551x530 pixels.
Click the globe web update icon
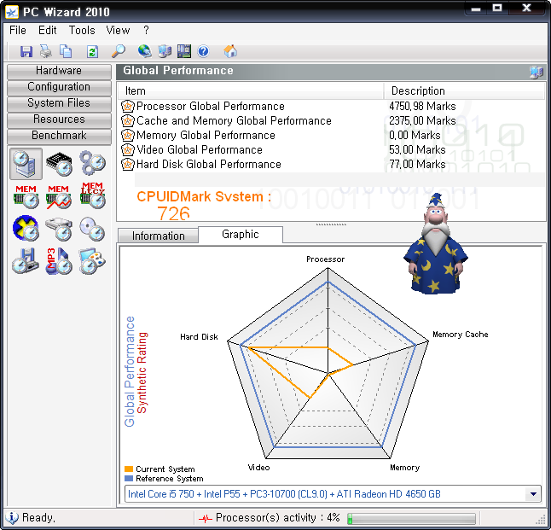144,51
